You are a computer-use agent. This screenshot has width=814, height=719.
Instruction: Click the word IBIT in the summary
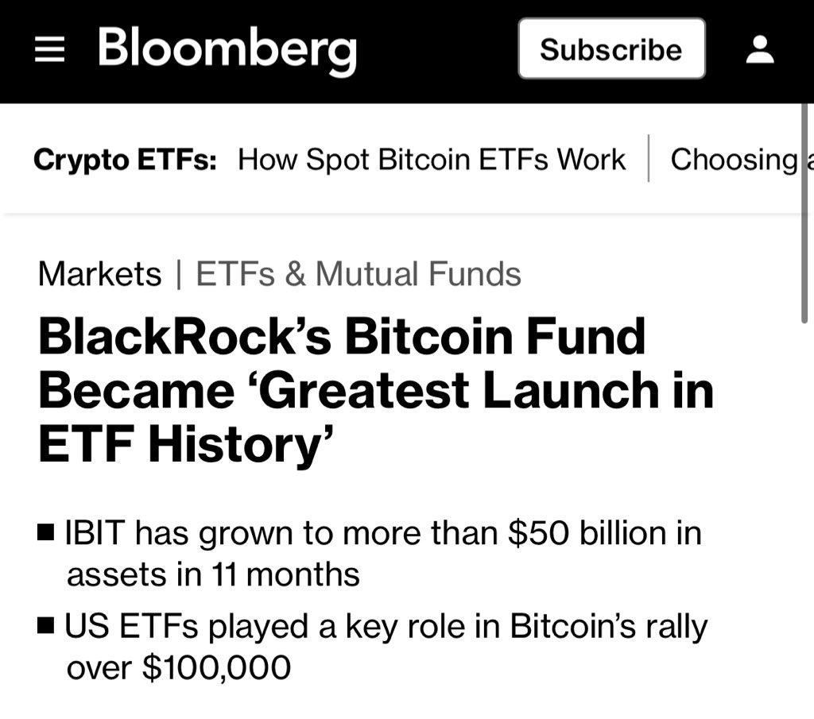(94, 532)
